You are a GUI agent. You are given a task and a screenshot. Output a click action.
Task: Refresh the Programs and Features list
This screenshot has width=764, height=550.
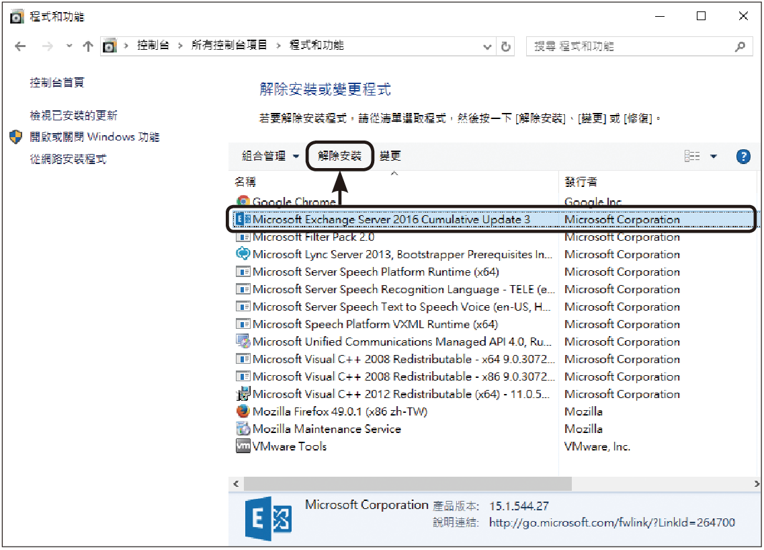pyautogui.click(x=506, y=47)
